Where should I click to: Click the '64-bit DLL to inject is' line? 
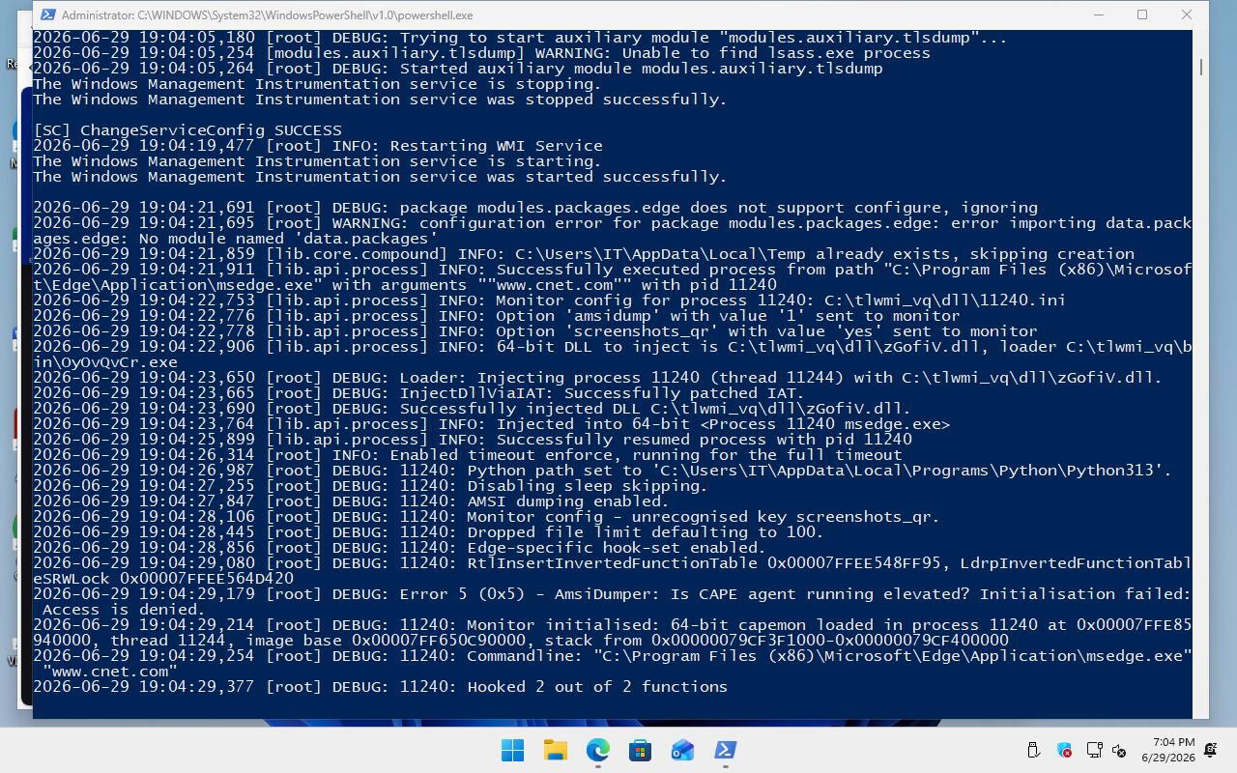coord(612,355)
